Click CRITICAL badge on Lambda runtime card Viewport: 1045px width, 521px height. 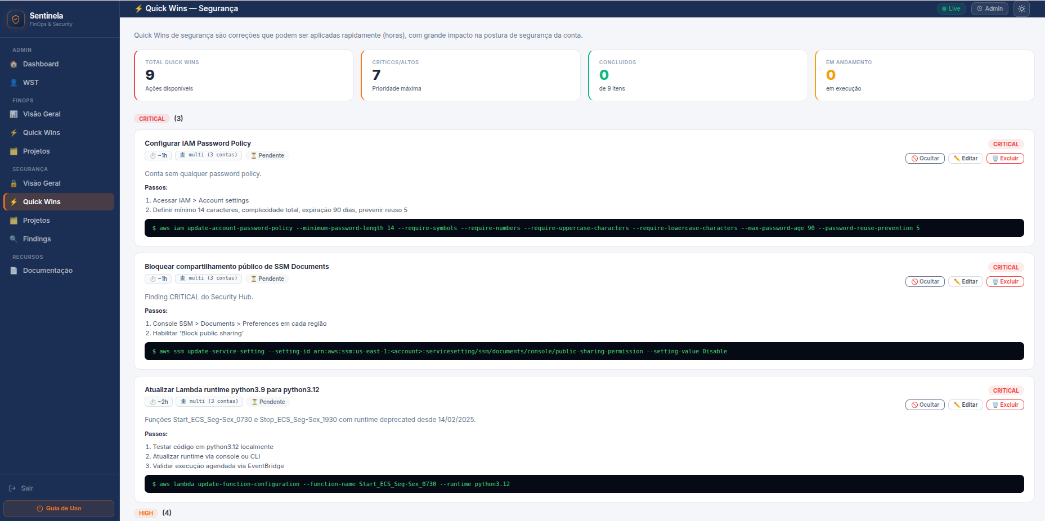[x=1006, y=390]
